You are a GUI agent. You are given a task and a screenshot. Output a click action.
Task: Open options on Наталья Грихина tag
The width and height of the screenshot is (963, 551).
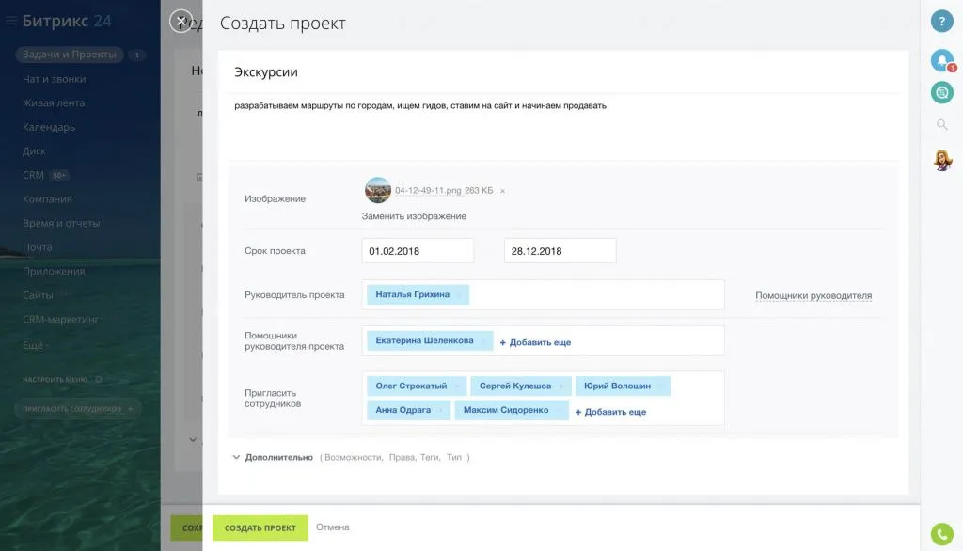tap(461, 293)
